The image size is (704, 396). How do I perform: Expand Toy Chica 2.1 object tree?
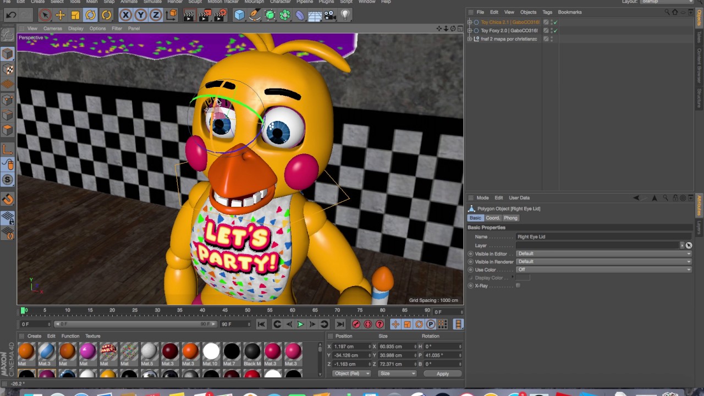470,23
